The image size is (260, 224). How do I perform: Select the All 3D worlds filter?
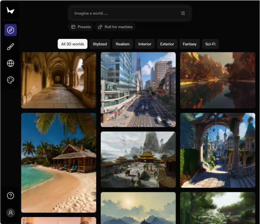coord(72,44)
